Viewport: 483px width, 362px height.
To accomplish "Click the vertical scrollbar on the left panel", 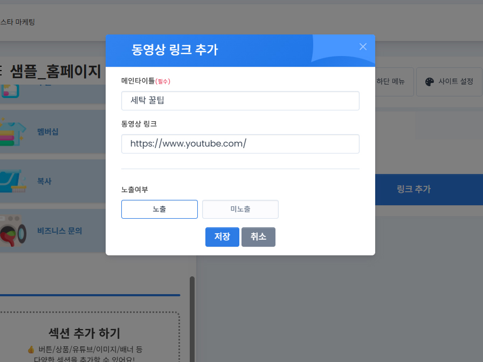I will 192,318.
